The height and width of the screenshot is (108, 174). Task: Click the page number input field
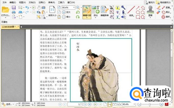coord(75,104)
